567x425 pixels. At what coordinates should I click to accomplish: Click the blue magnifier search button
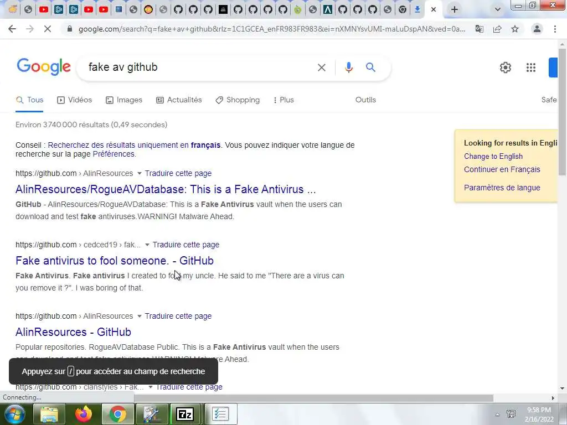tap(370, 67)
